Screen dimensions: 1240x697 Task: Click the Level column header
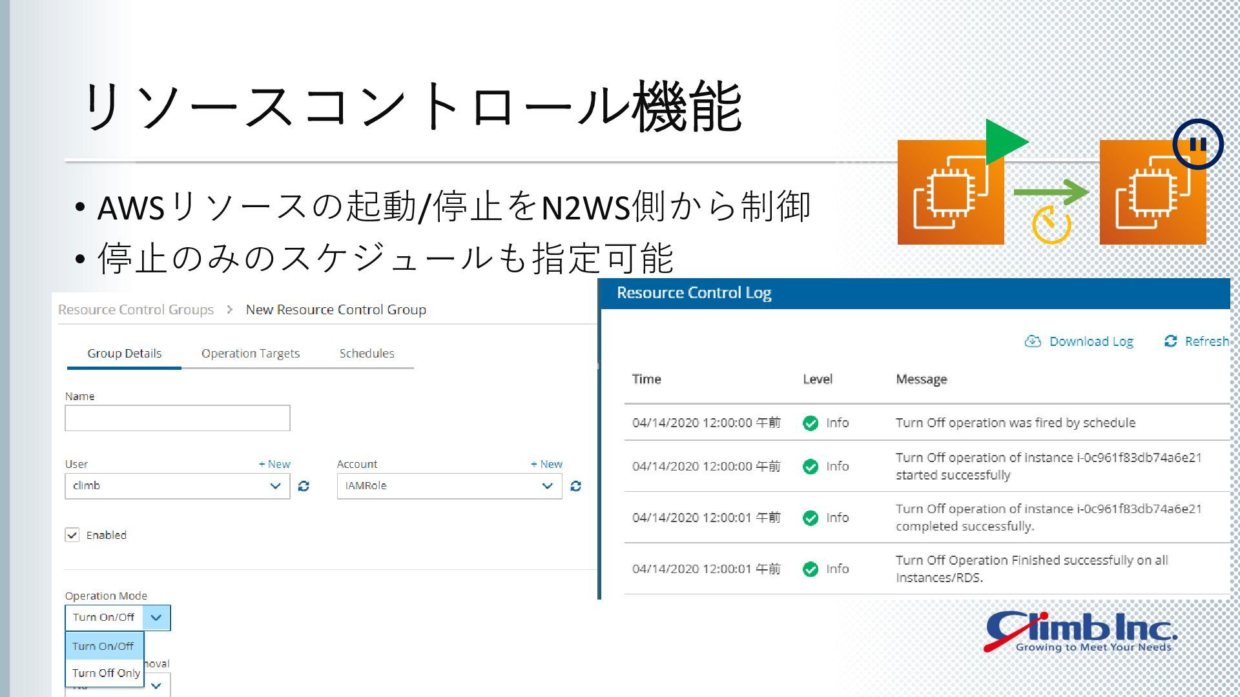(x=818, y=379)
